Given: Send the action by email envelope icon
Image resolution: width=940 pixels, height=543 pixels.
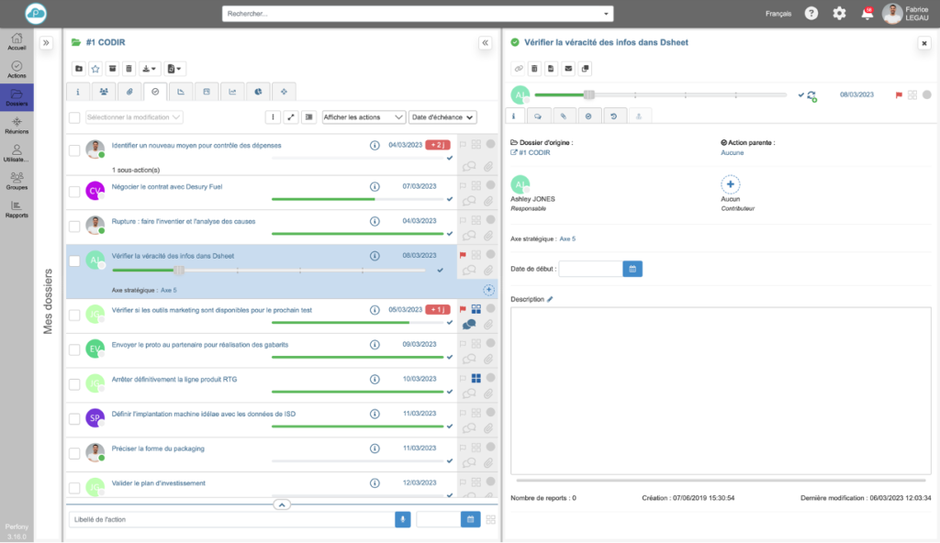Looking at the screenshot, I should click(x=567, y=68).
